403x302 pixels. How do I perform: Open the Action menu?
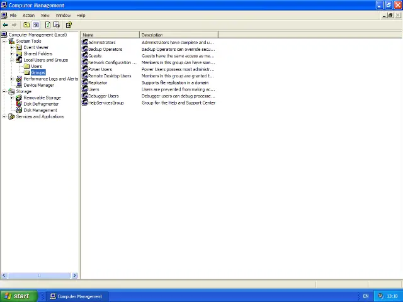click(x=28, y=15)
